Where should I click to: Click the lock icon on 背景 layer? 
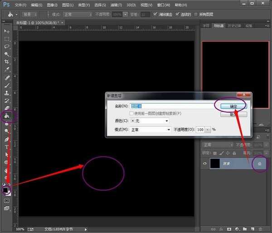pos(260,163)
